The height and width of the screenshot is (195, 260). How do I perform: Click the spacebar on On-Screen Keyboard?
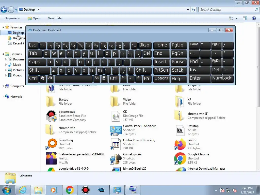[74, 79]
